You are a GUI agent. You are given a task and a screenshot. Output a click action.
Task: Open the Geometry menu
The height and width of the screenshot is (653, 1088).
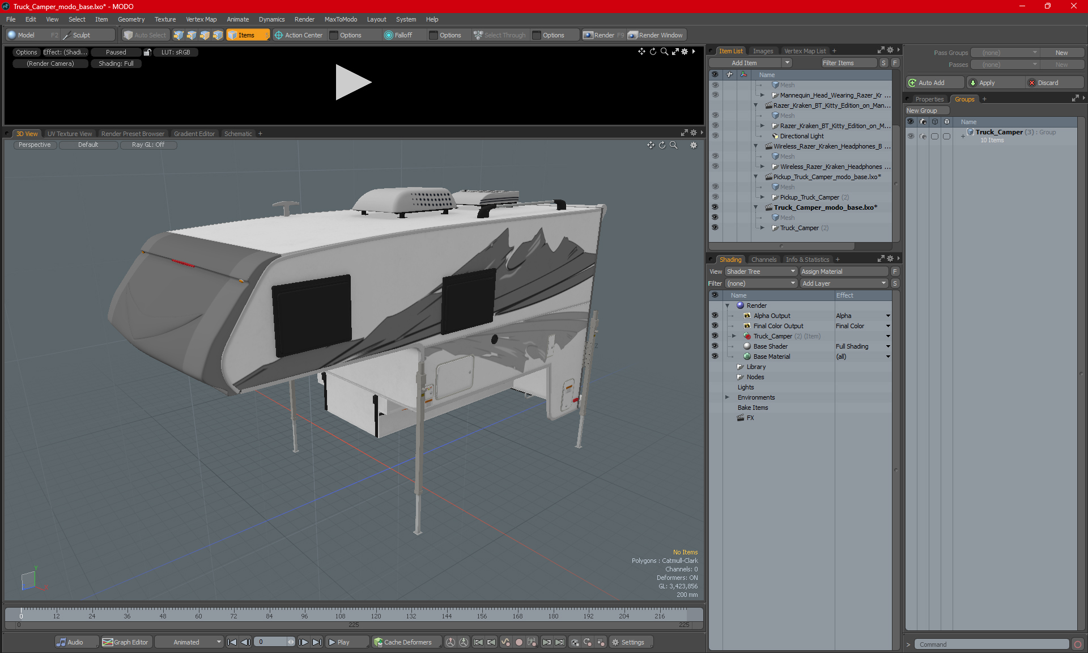(x=131, y=19)
